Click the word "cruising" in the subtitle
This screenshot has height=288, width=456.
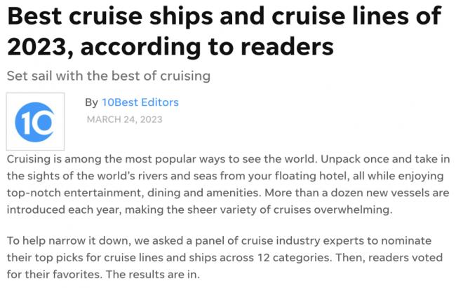pos(185,76)
